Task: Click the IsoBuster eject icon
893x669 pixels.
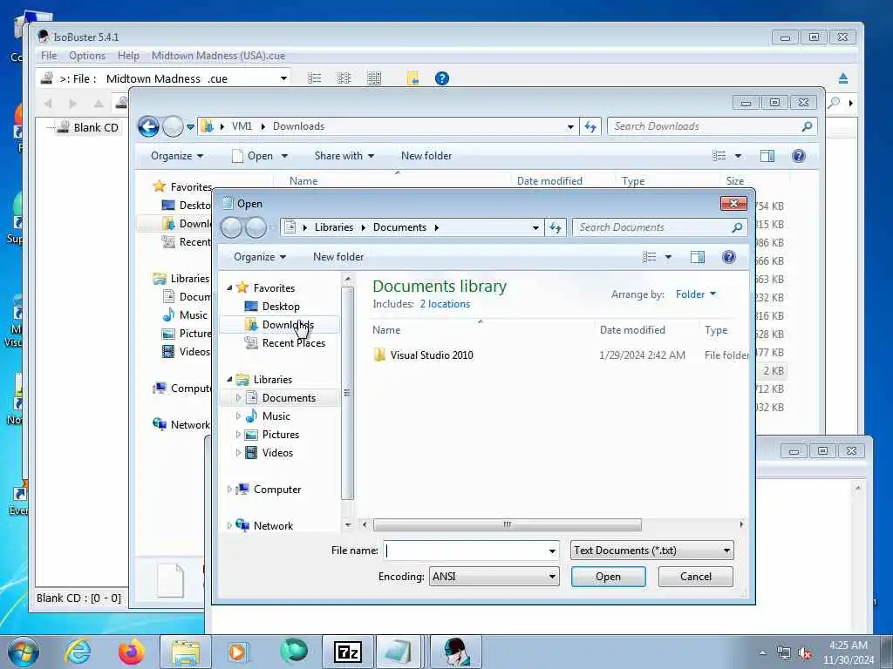Action: point(843,78)
